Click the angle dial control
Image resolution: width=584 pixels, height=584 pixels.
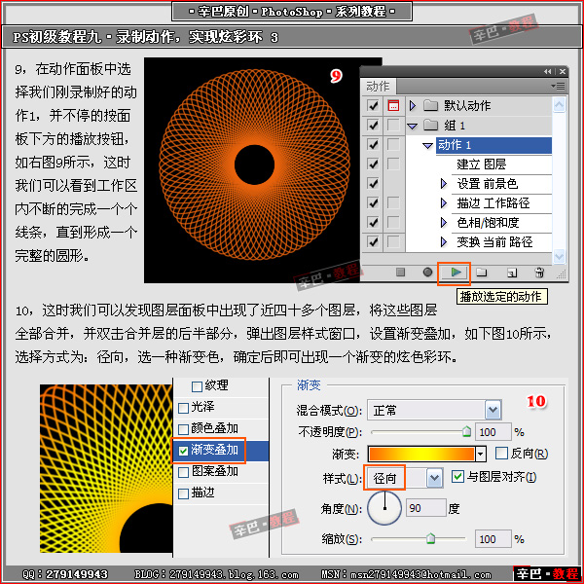[x=384, y=508]
